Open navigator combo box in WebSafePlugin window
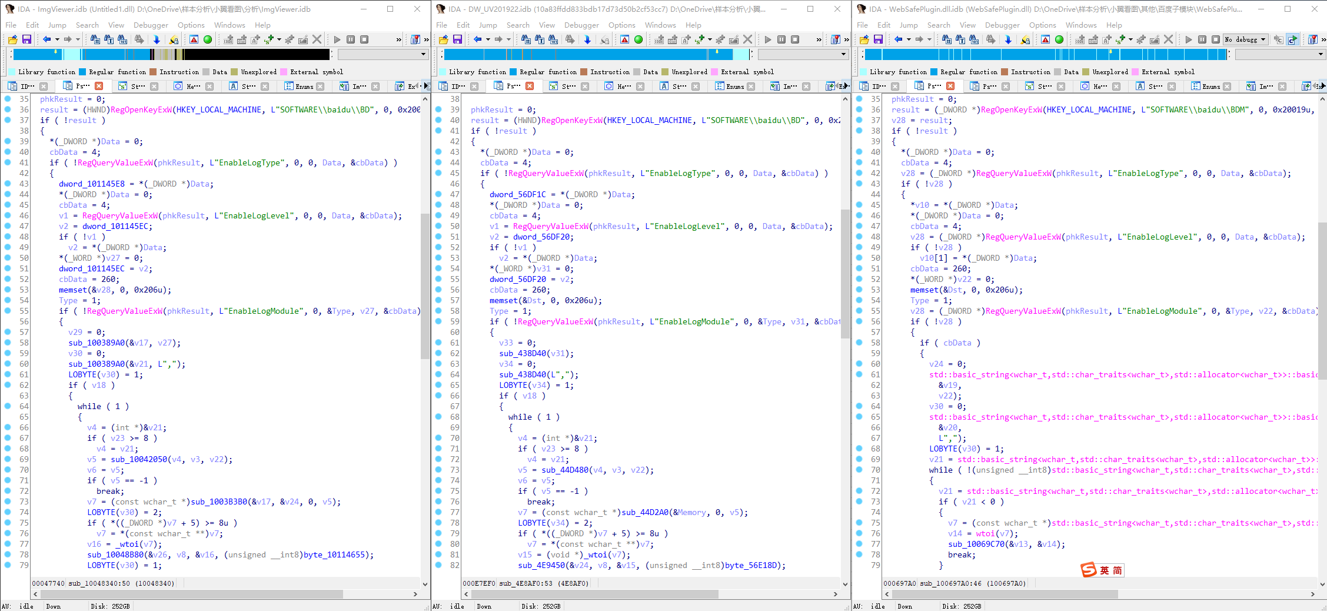The width and height of the screenshot is (1327, 611). 1280,54
